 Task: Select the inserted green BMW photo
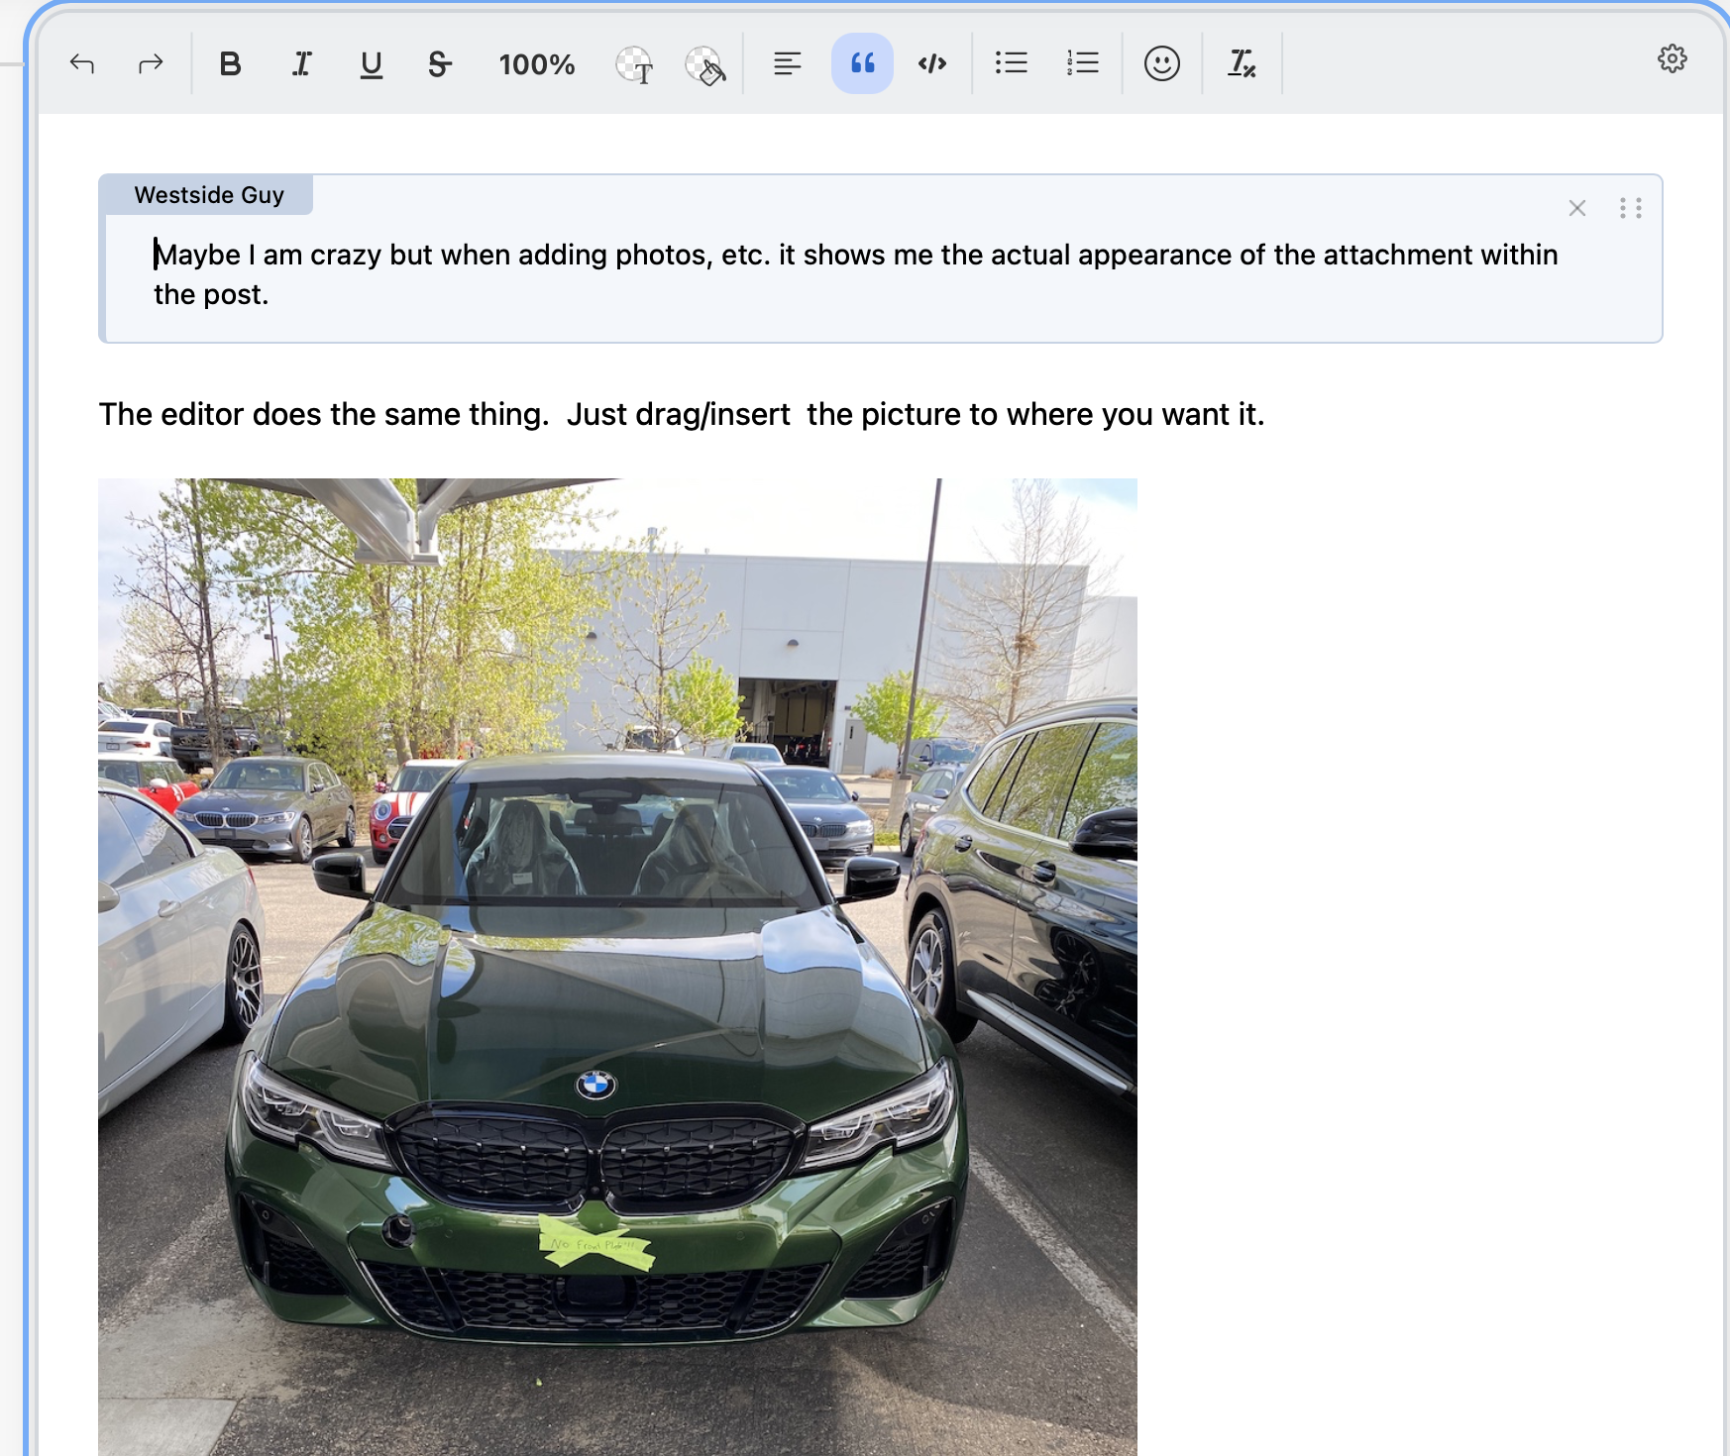coord(617,967)
